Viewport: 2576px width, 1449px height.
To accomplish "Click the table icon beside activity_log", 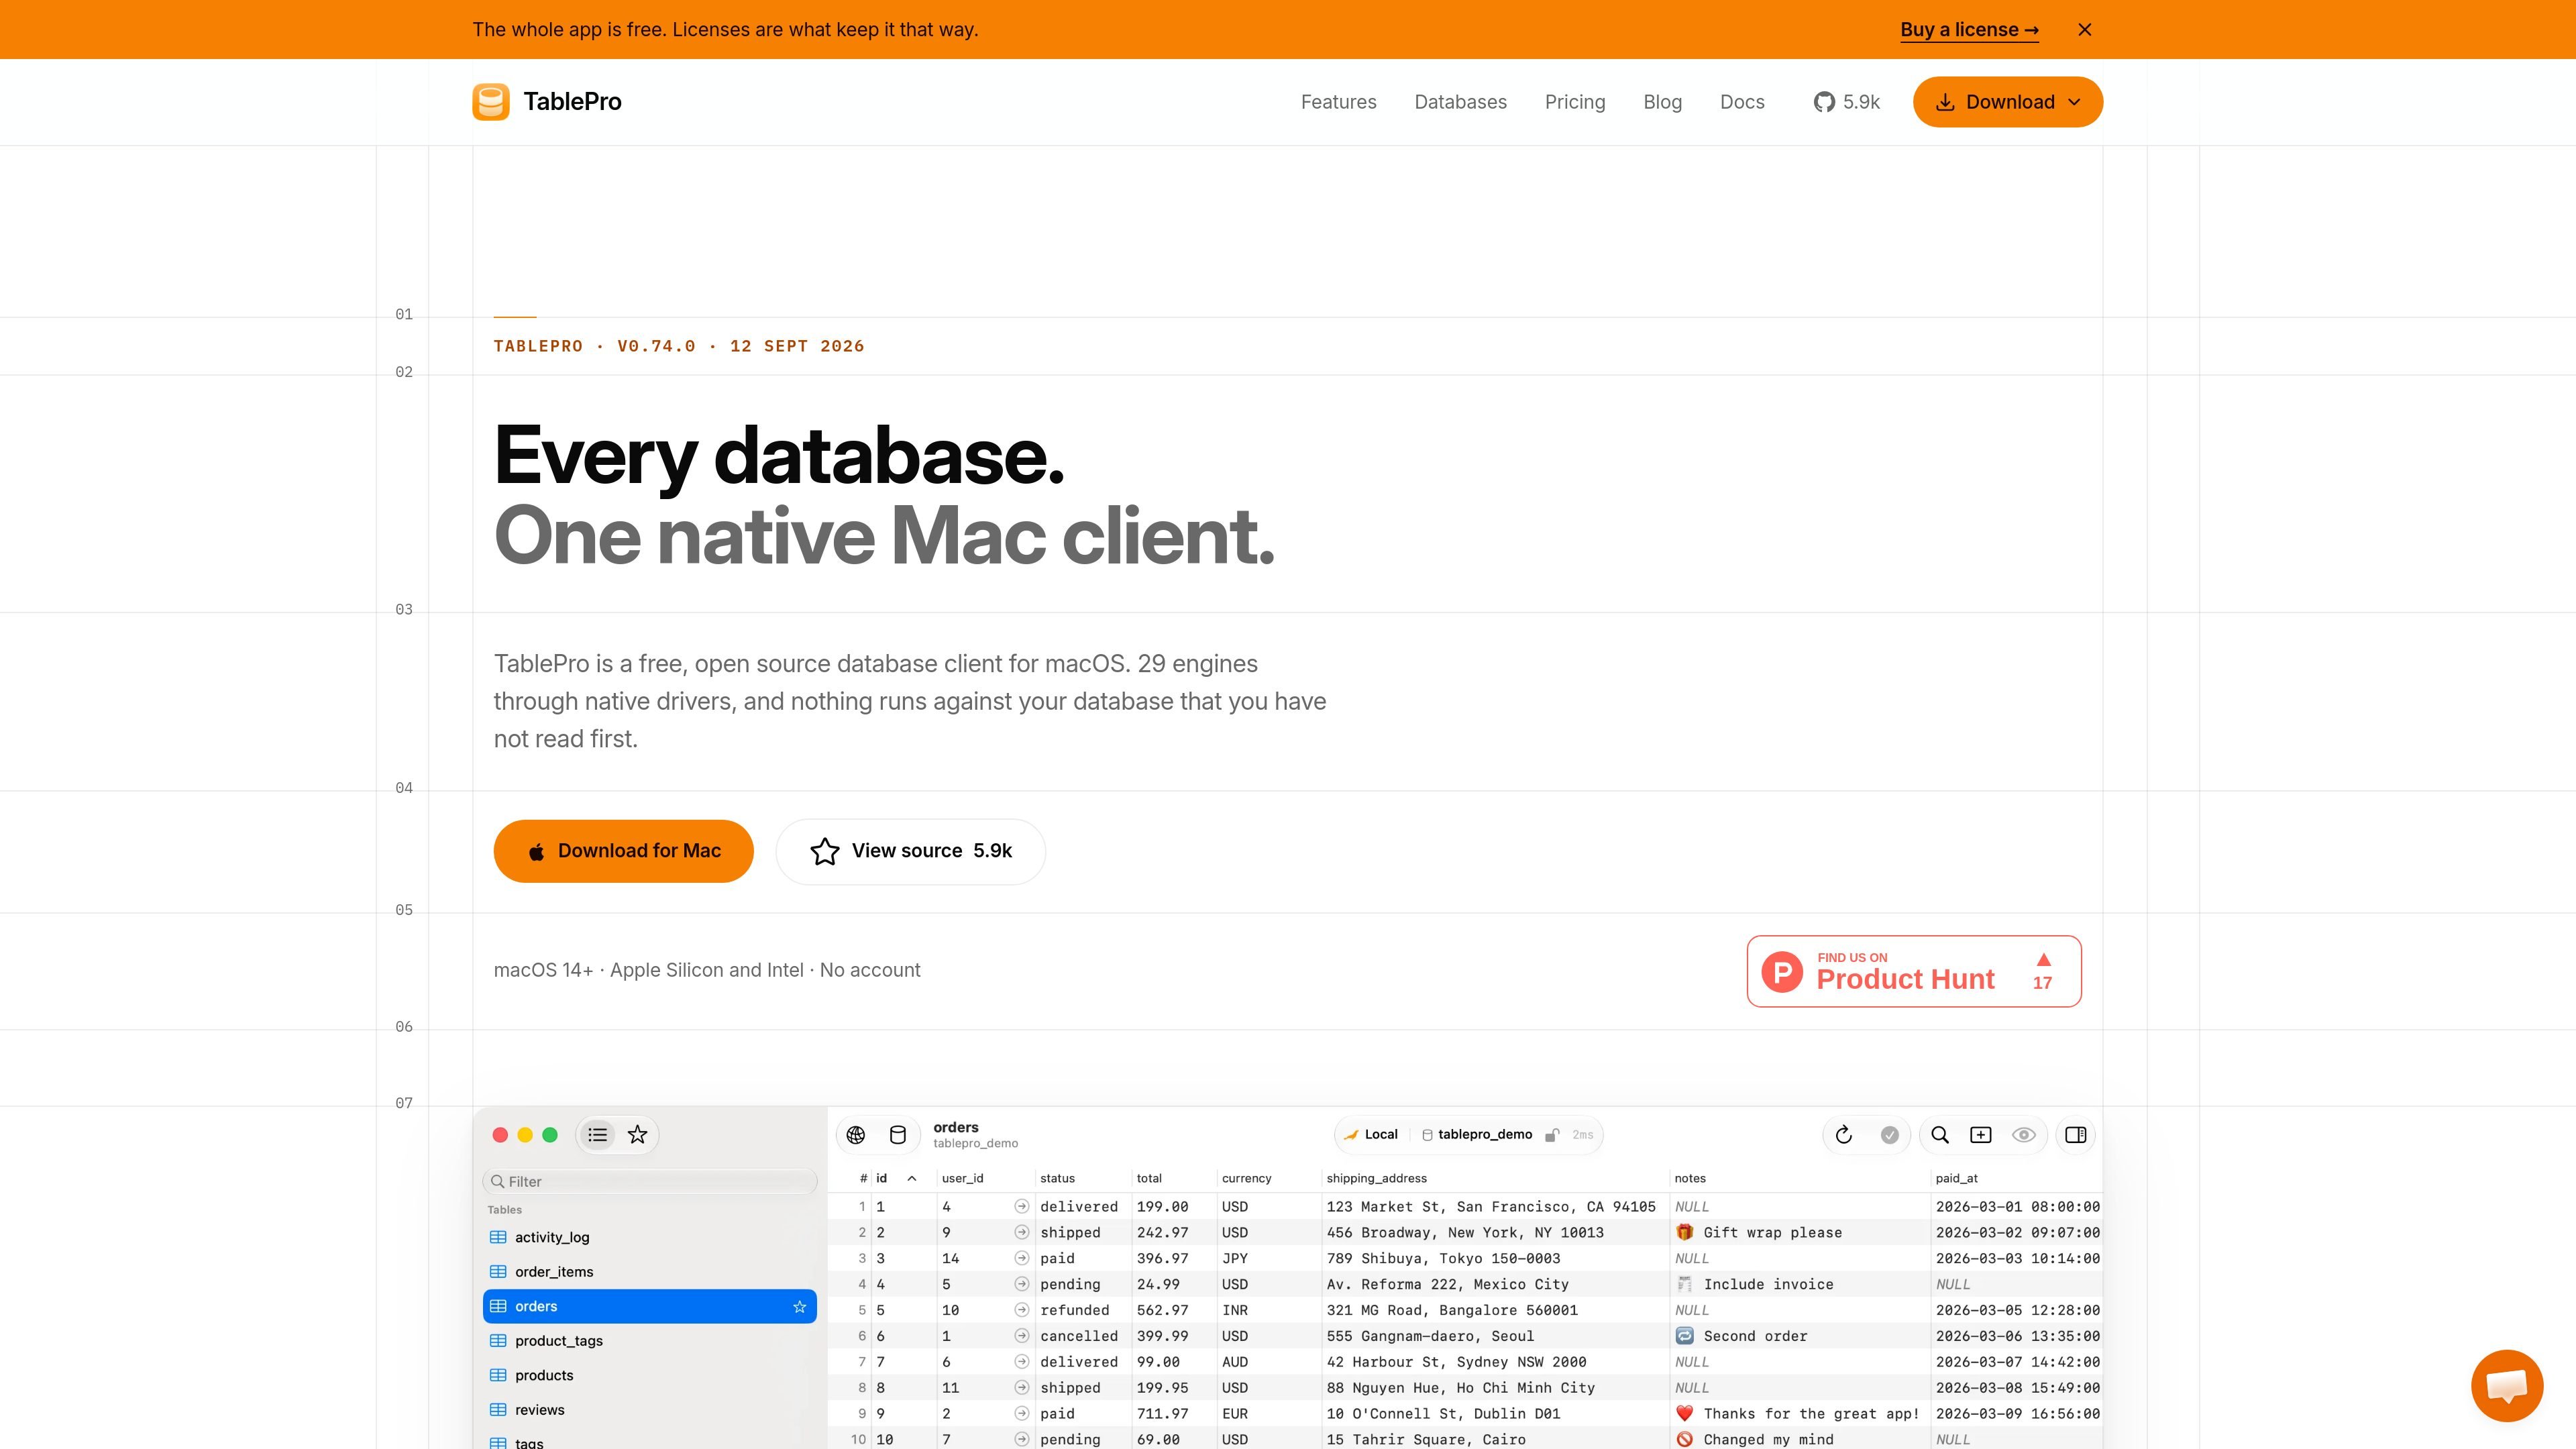I will pyautogui.click(x=498, y=1238).
